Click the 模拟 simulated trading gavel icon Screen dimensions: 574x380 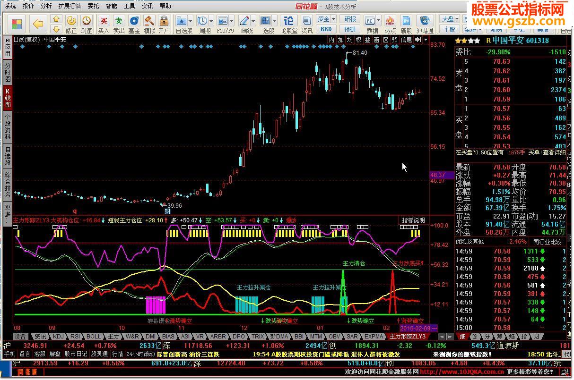[149, 24]
